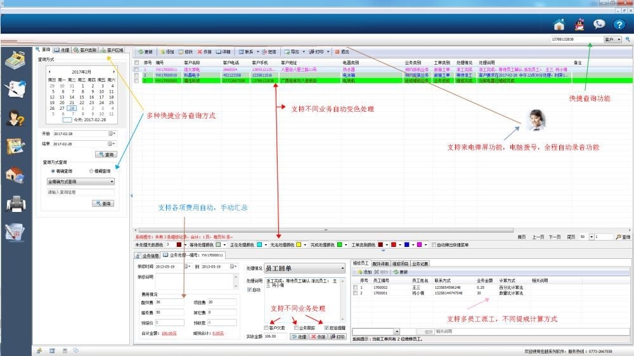Open the home icon in top header
The height and width of the screenshot is (356, 634).
tap(559, 25)
